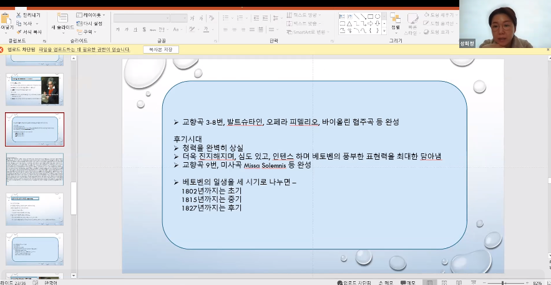
Task: Toggle the slide notes (메모) pane
Action: (384, 283)
